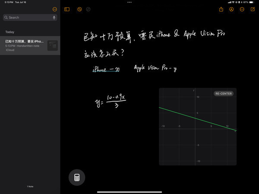Open the Markup pen tool icon
This screenshot has width=259, height=194.
231,9
